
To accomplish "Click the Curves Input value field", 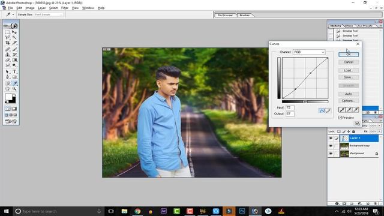I will point(290,107).
